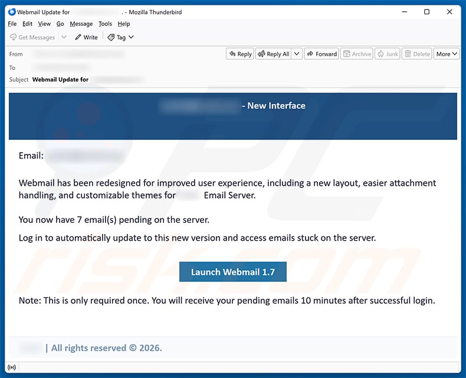Open the Tools menu
The image size is (466, 378).
click(105, 24)
